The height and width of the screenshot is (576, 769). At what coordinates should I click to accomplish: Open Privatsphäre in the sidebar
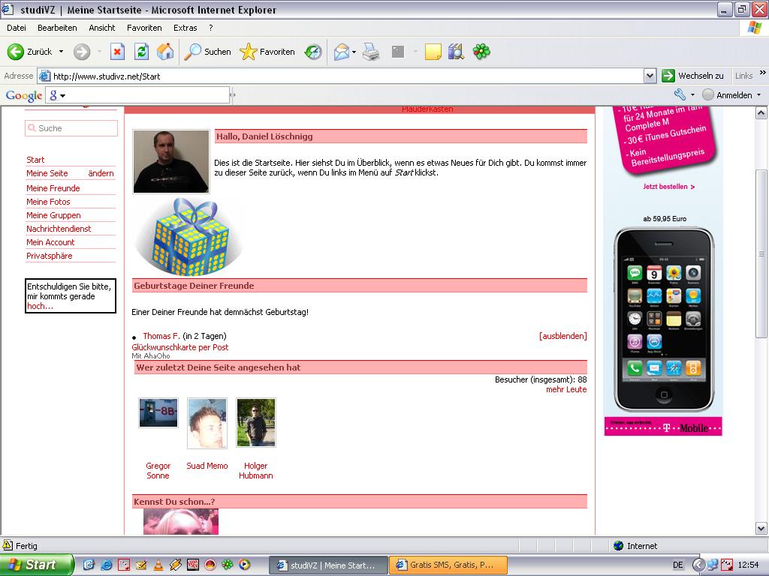click(49, 256)
